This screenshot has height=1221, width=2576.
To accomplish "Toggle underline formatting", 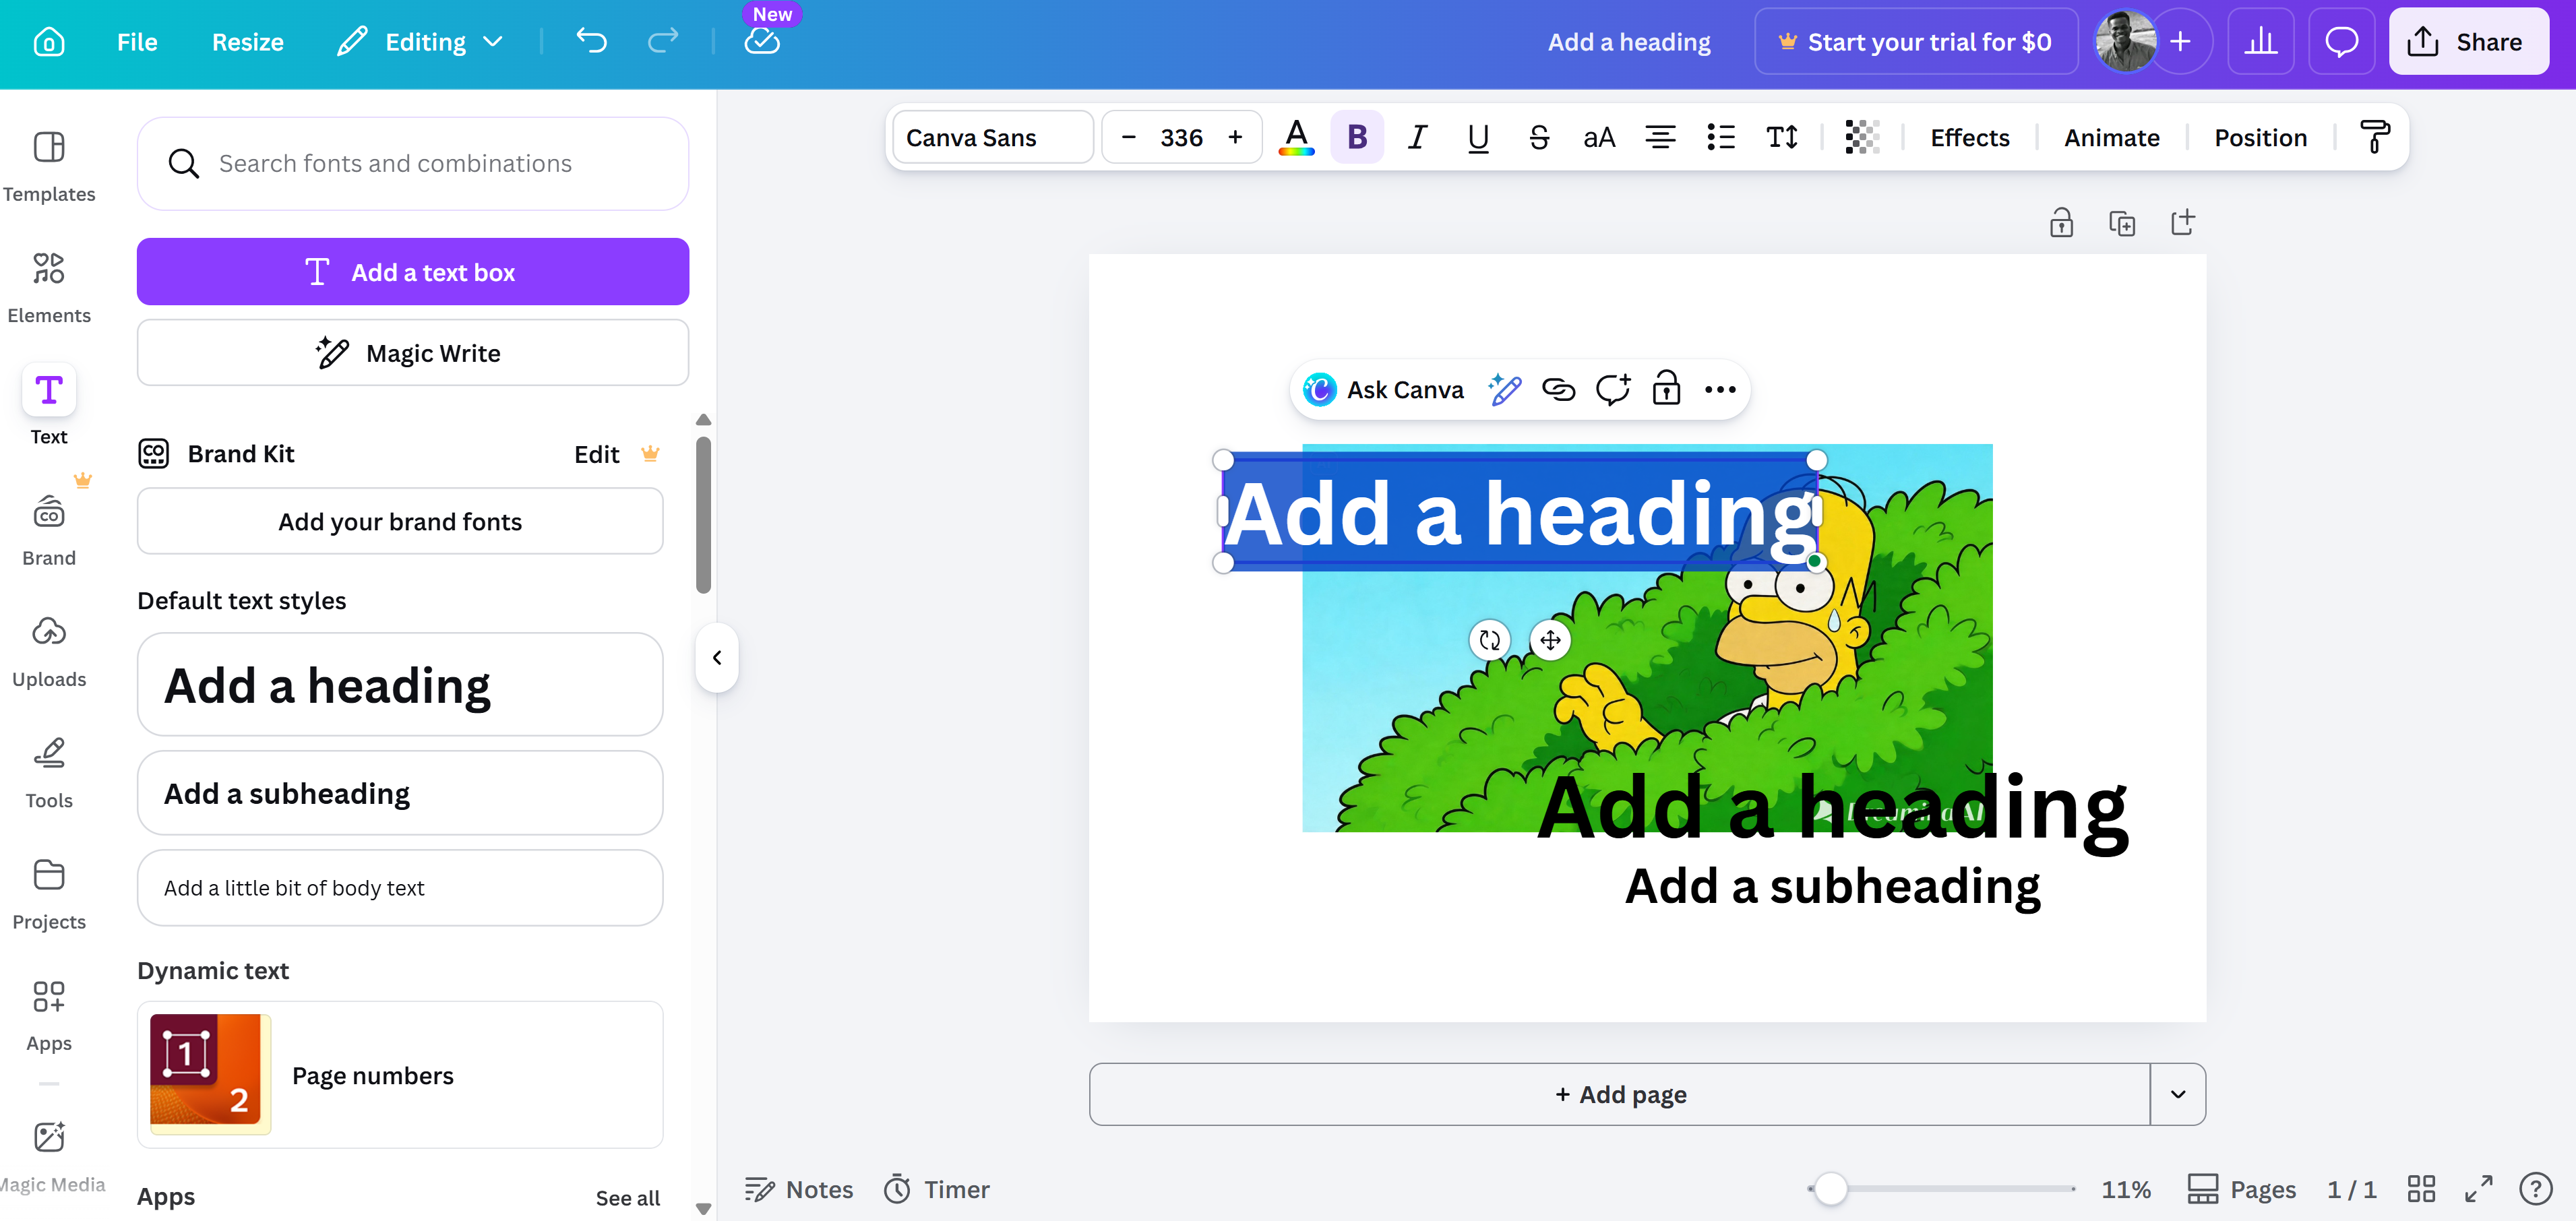I will (x=1478, y=137).
